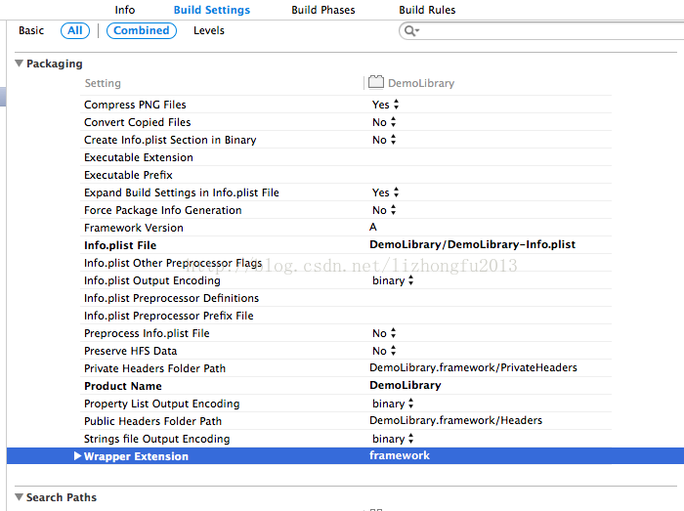The image size is (684, 511).
Task: Select the Executable Prefix row
Action: click(346, 175)
